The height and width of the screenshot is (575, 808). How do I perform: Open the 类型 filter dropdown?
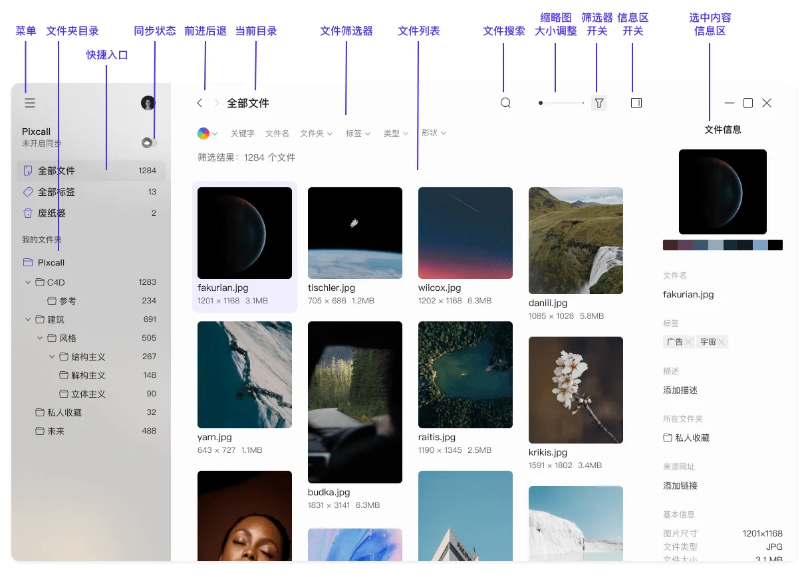[396, 133]
